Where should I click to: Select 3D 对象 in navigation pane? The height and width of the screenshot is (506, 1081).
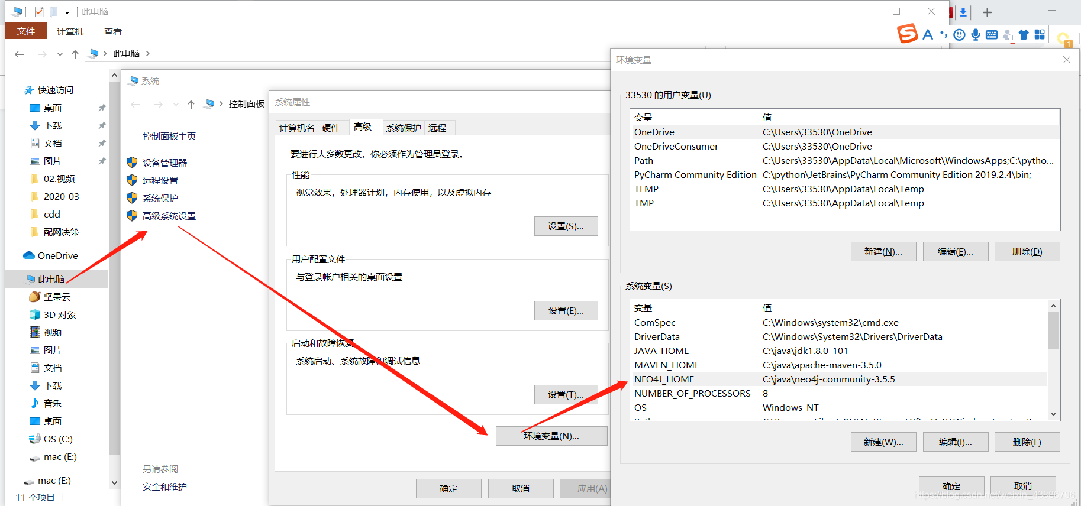click(x=59, y=314)
